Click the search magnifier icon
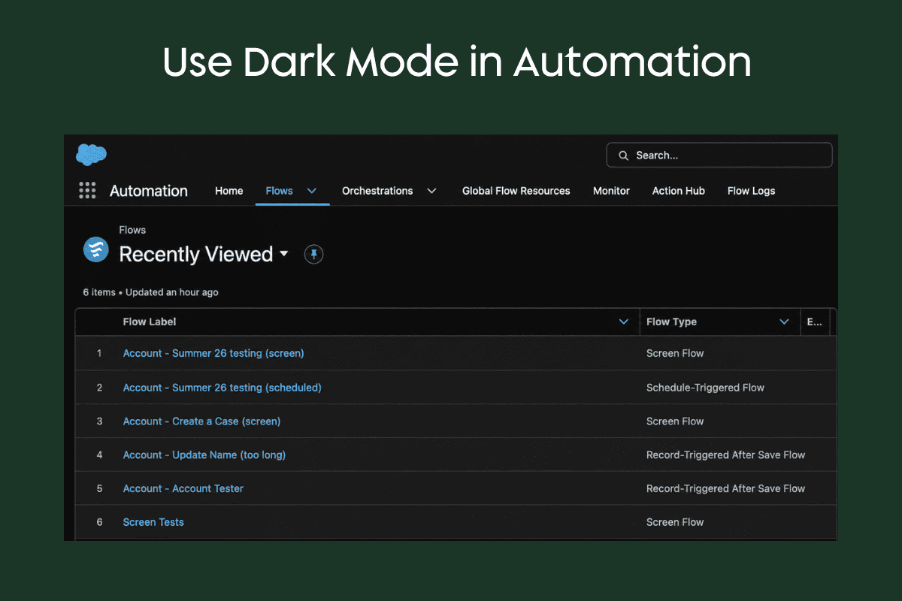 (623, 156)
